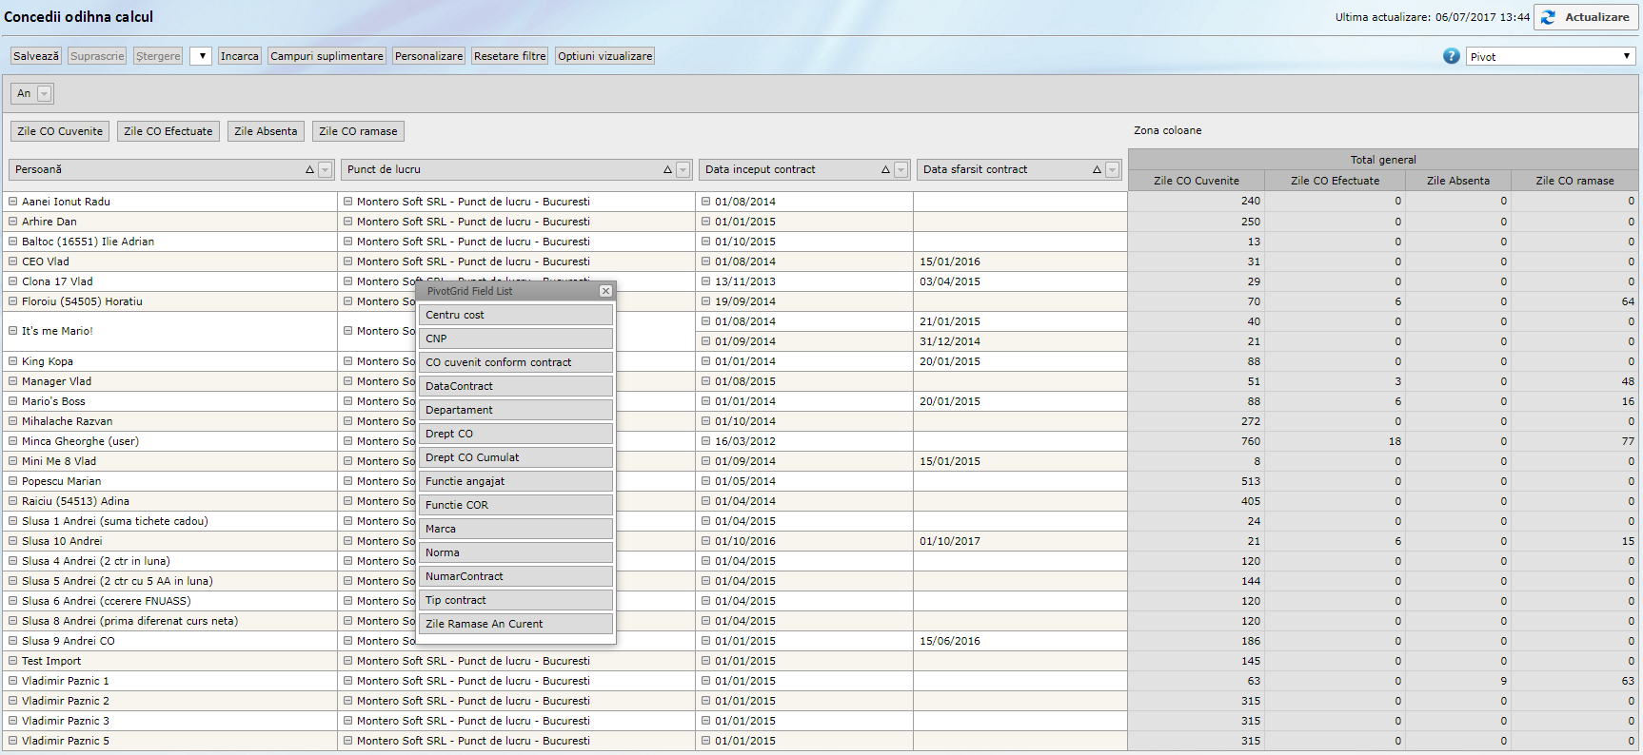Image resolution: width=1643 pixels, height=755 pixels.
Task: Open the Pivot view dropdown
Action: click(x=1626, y=56)
